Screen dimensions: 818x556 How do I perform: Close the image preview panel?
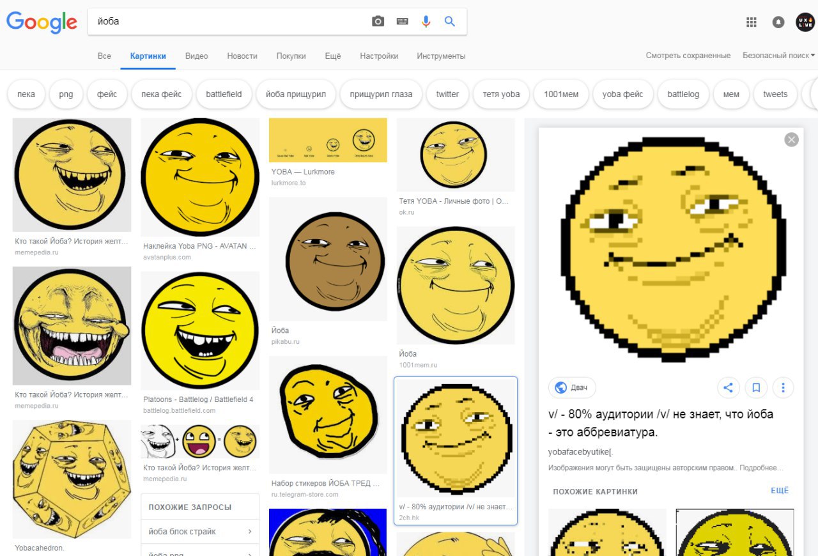(x=791, y=139)
